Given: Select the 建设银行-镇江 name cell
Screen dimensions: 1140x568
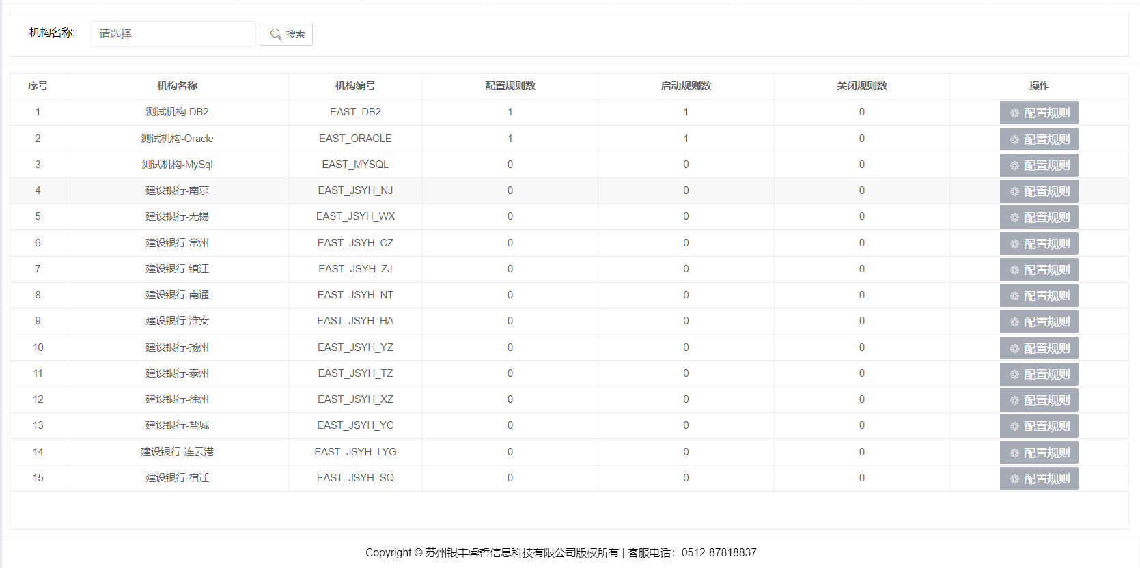Looking at the screenshot, I should tap(177, 269).
